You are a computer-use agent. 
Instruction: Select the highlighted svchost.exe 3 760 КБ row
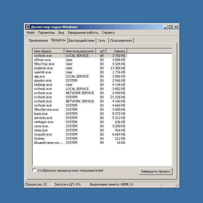[x=80, y=56]
